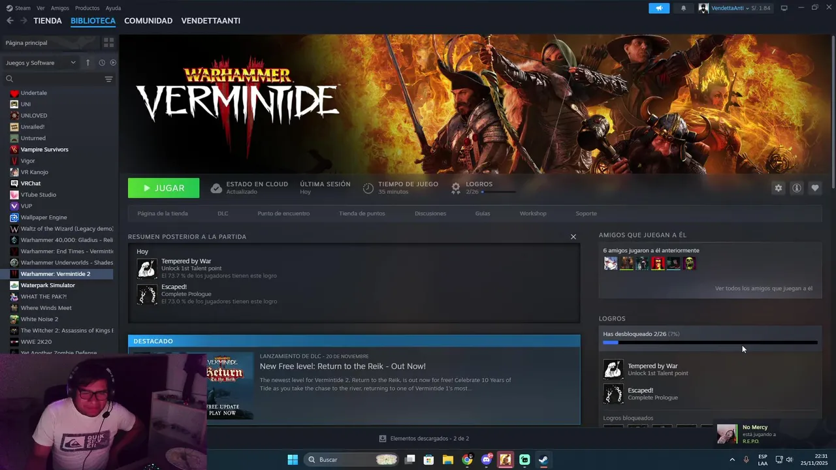The width and height of the screenshot is (836, 470).
Task: Switch library to grid view icon
Action: [108, 42]
